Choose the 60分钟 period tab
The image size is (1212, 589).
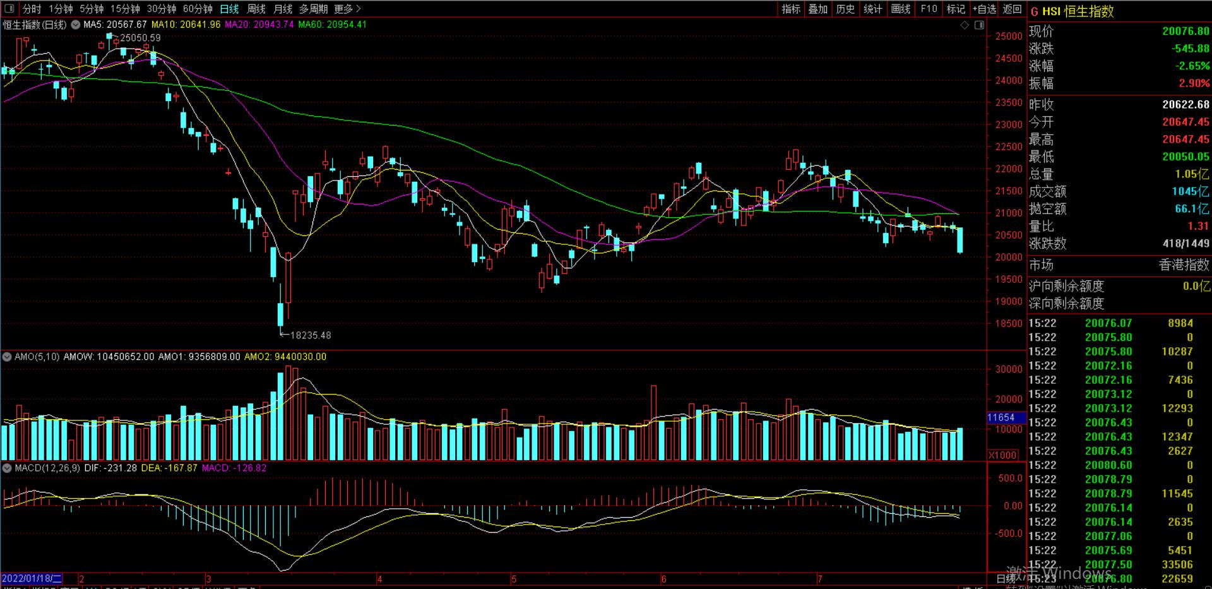click(x=198, y=9)
